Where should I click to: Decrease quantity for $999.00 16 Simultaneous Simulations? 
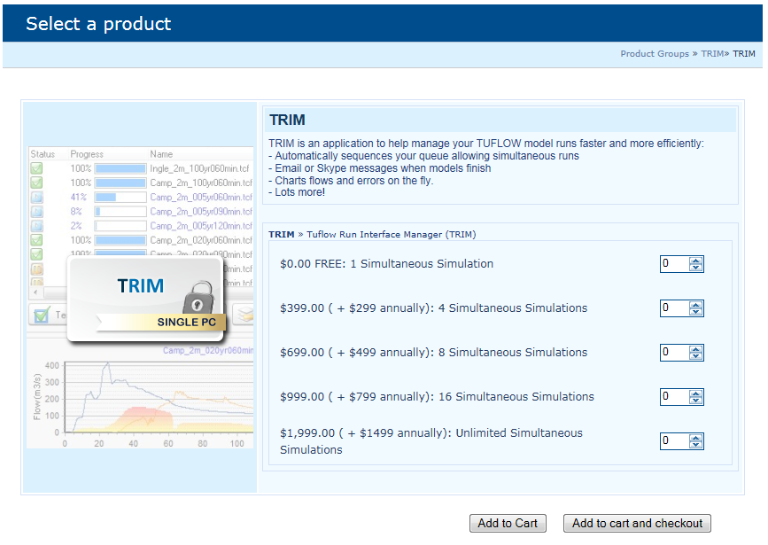coord(695,401)
